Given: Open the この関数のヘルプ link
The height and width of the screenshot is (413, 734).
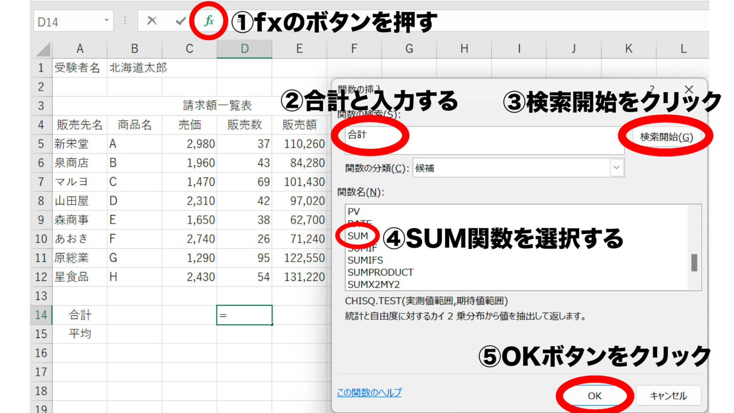Looking at the screenshot, I should point(369,392).
